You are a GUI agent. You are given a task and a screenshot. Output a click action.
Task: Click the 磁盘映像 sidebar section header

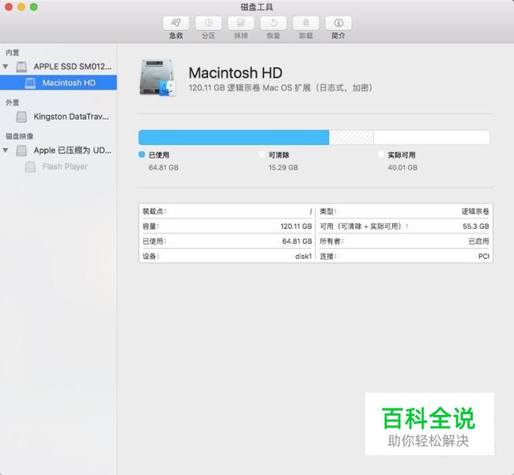(x=19, y=136)
